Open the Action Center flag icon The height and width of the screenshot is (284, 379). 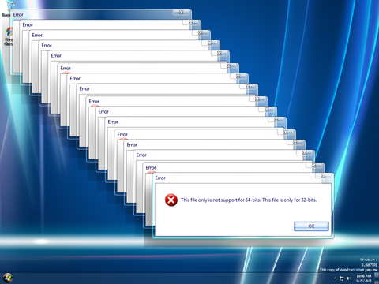tap(342, 278)
